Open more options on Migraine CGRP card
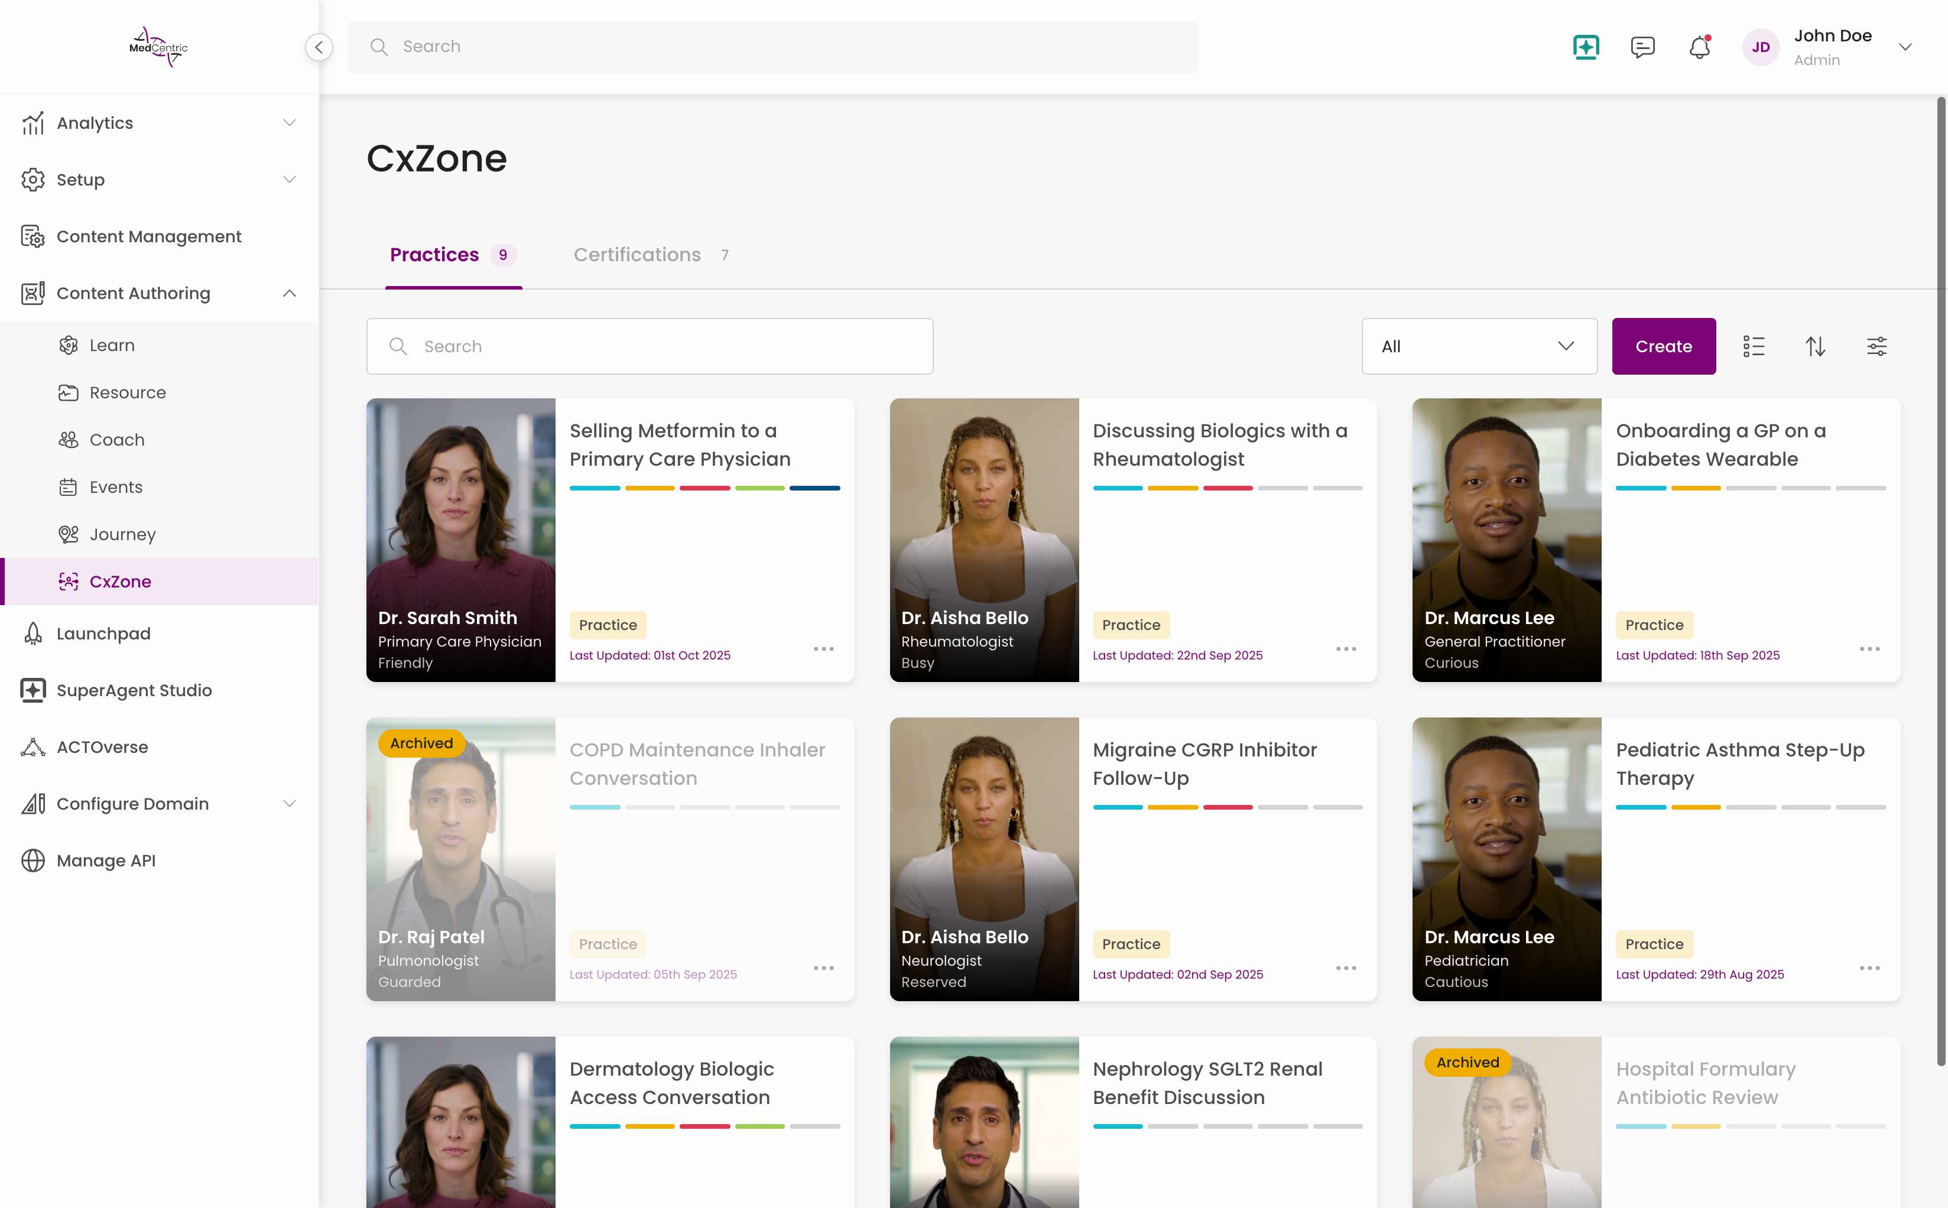The width and height of the screenshot is (1948, 1208). pyautogui.click(x=1346, y=967)
